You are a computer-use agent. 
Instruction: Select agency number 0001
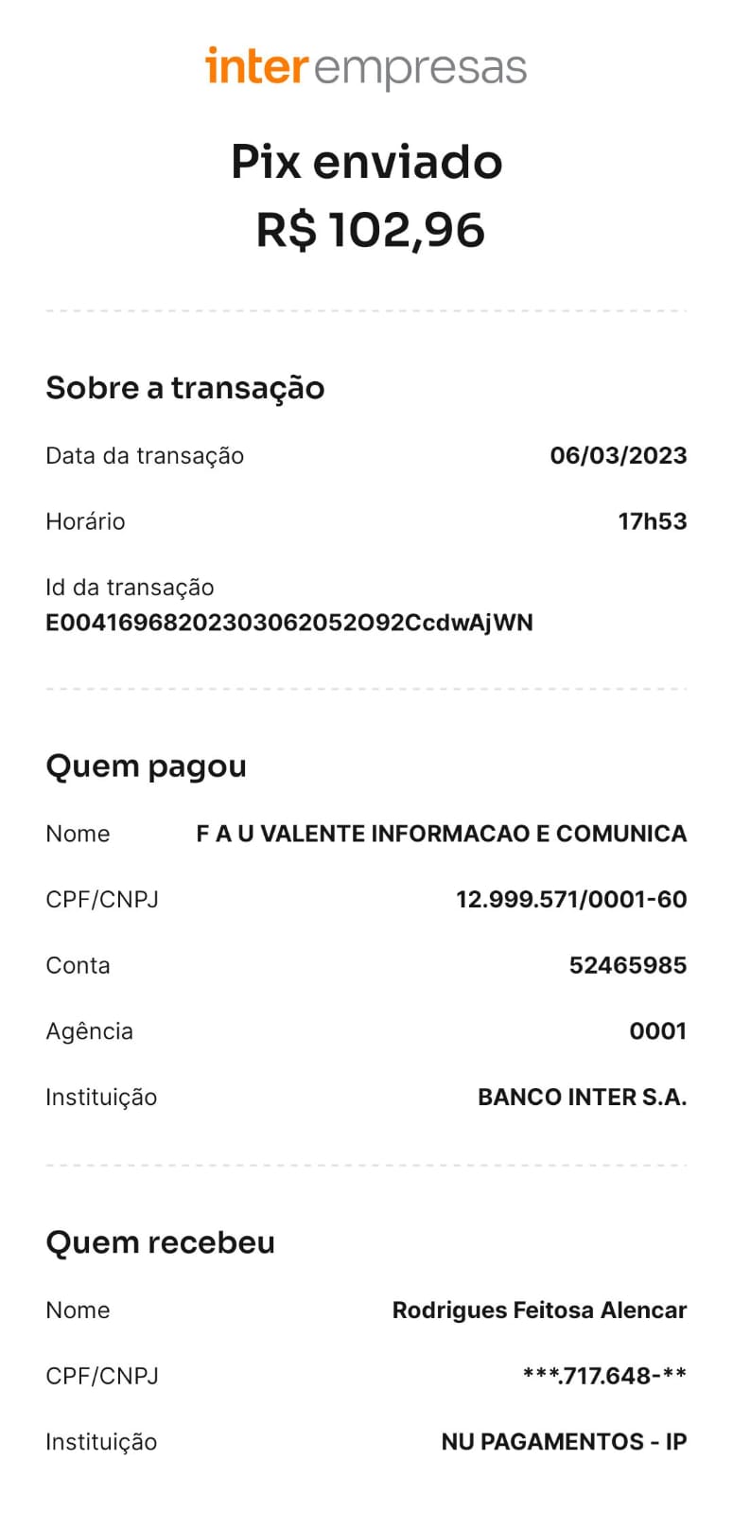(658, 1031)
